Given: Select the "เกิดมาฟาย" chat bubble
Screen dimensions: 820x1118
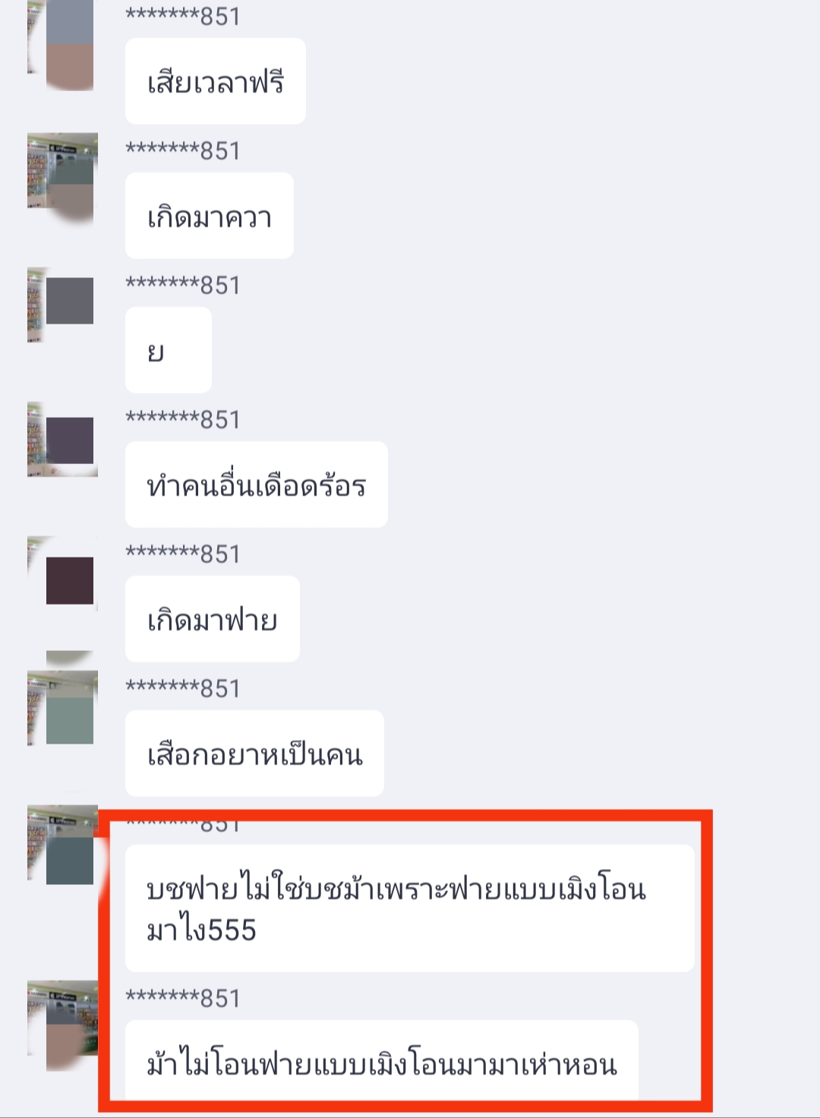Looking at the screenshot, I should (213, 619).
